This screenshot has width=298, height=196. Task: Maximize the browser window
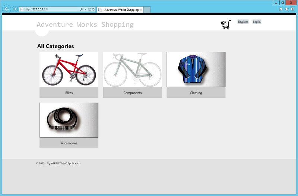[283, 3]
